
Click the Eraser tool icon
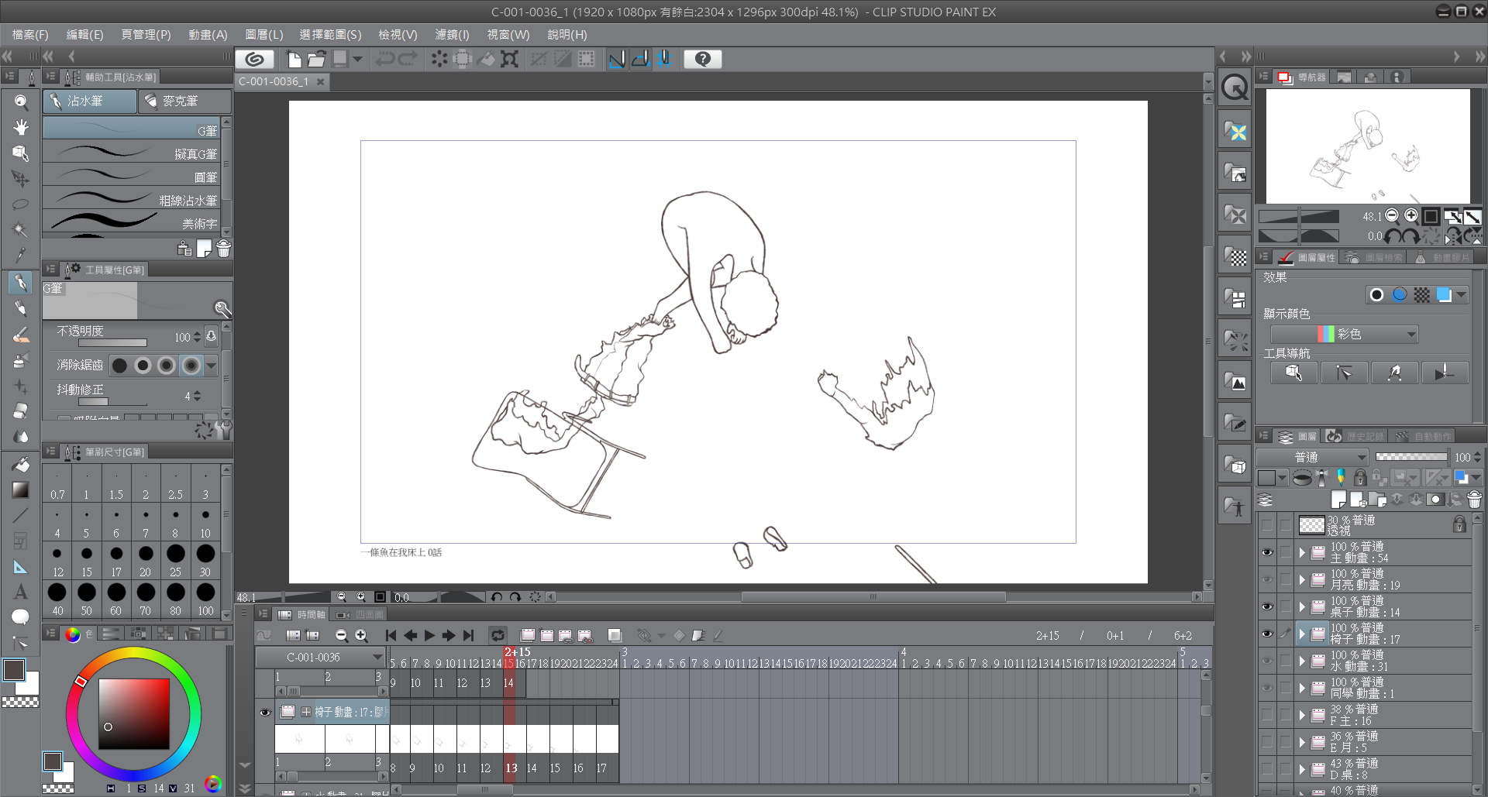[x=21, y=411]
